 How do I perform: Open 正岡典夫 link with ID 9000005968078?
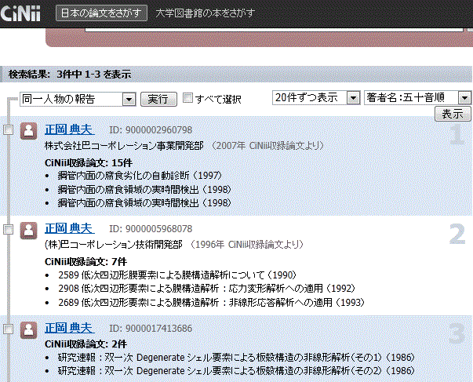tap(69, 229)
